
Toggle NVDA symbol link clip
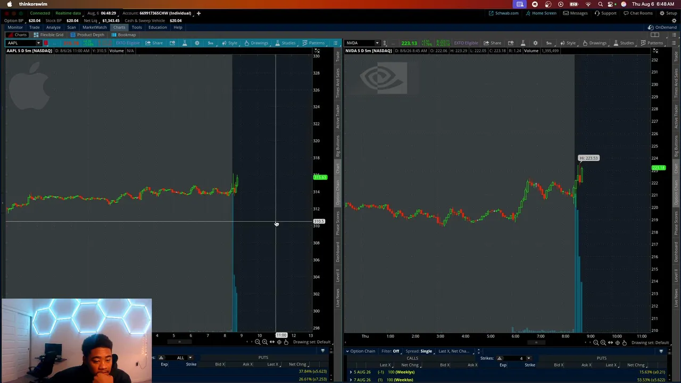pyautogui.click(x=384, y=43)
